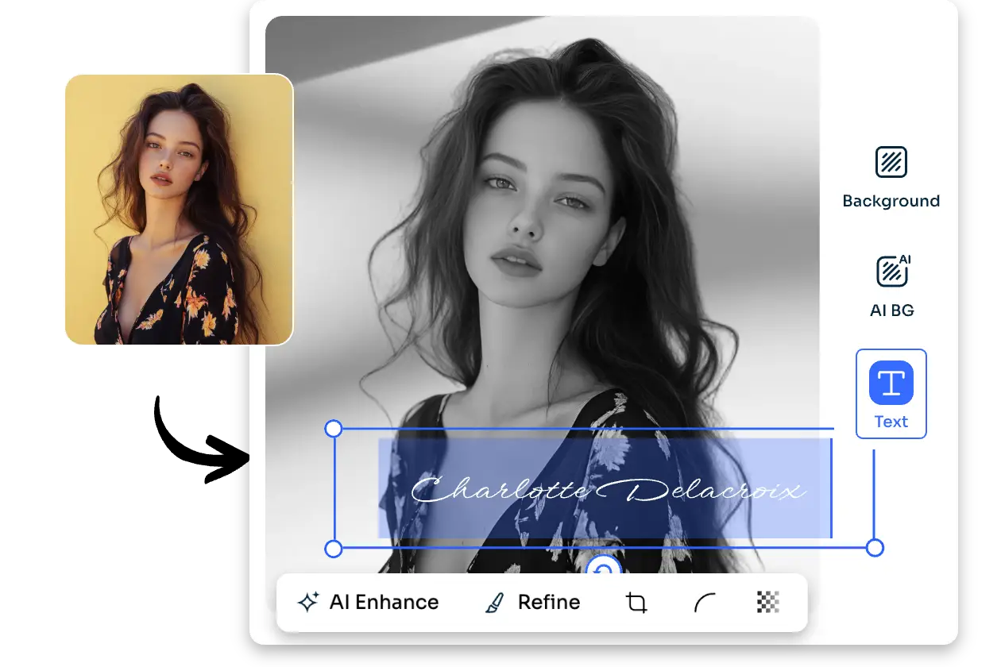The width and height of the screenshot is (1001, 667).
Task: Click the "Background" label in side panel
Action: pyautogui.click(x=891, y=201)
